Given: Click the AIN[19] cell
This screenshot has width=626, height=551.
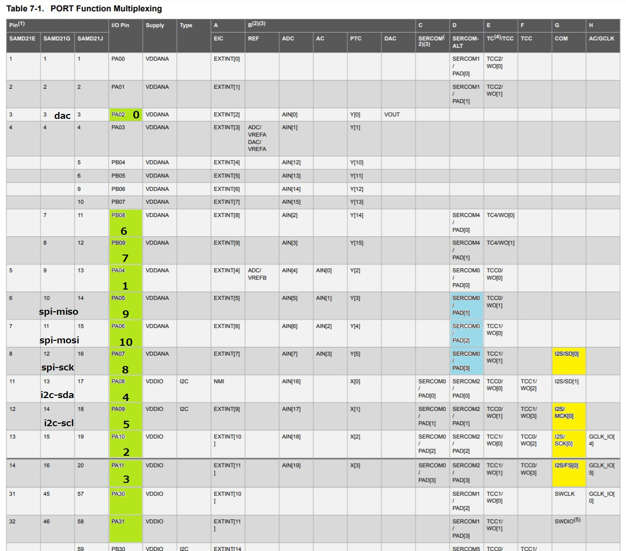Looking at the screenshot, I should click(295, 473).
